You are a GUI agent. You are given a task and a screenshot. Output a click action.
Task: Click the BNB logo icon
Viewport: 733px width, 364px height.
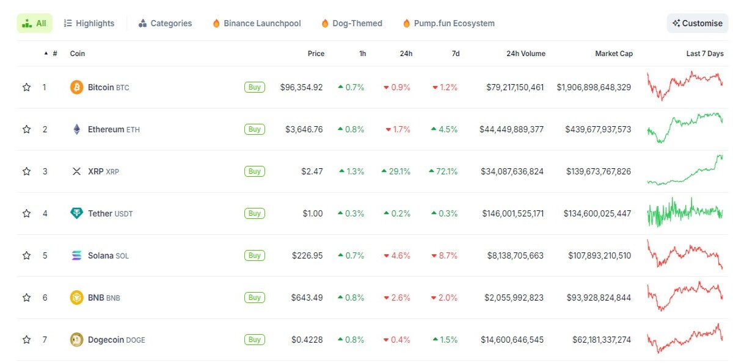(x=76, y=298)
